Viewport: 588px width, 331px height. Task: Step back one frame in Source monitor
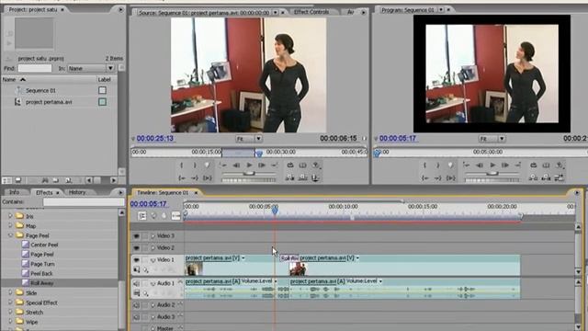click(x=236, y=165)
